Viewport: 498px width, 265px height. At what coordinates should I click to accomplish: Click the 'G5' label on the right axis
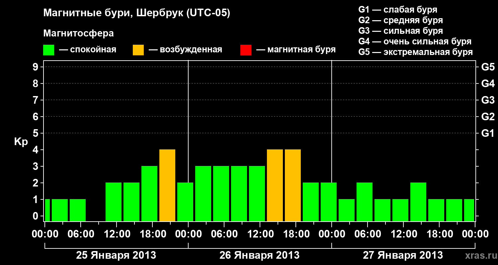[488, 67]
